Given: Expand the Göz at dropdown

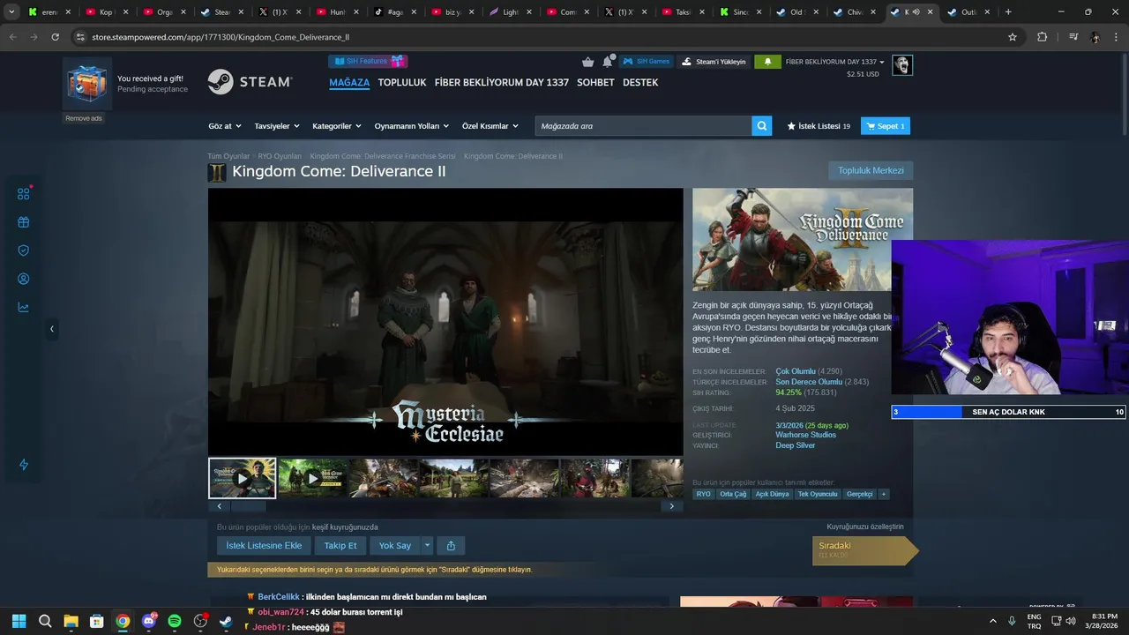Looking at the screenshot, I should click(x=224, y=126).
